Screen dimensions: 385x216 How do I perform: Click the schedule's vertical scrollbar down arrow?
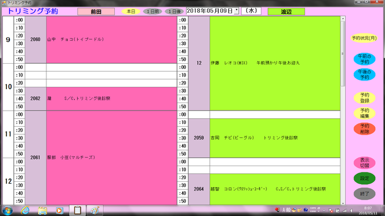pyautogui.click(x=343, y=203)
